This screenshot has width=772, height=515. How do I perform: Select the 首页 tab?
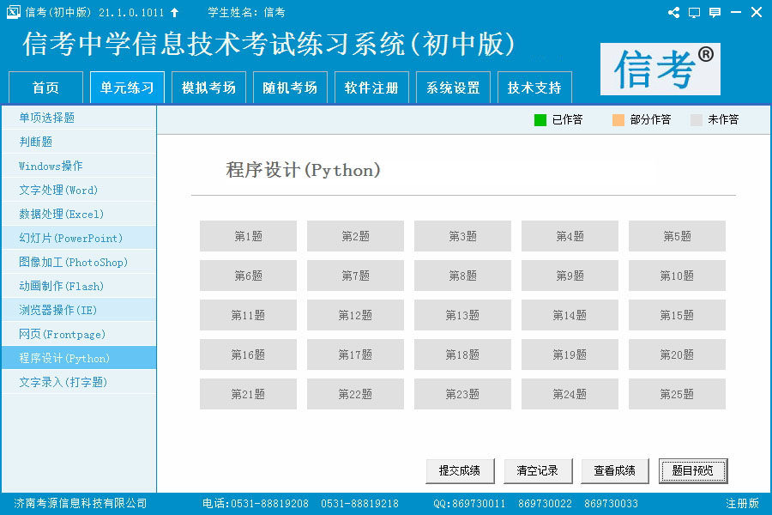[x=45, y=87]
